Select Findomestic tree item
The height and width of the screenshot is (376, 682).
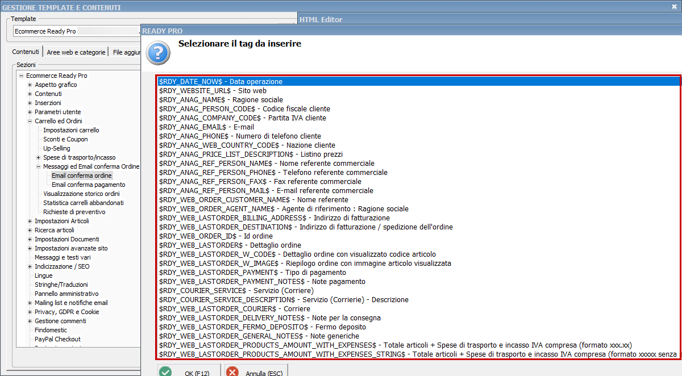(x=51, y=330)
